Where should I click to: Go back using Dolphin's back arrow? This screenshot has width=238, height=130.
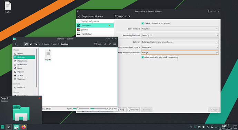[16, 44]
